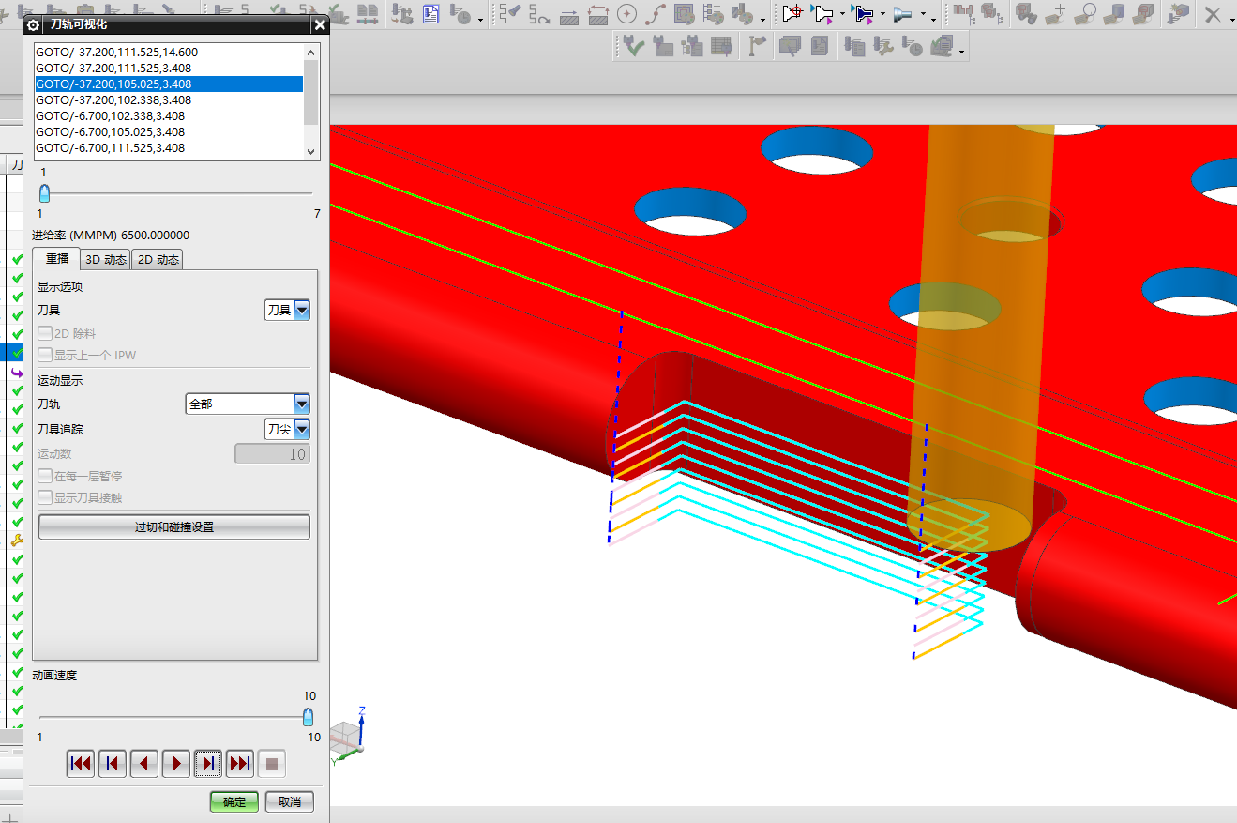Click the flag icon in lower toolbar row
Image resolution: width=1237 pixels, height=823 pixels.
pyautogui.click(x=757, y=46)
